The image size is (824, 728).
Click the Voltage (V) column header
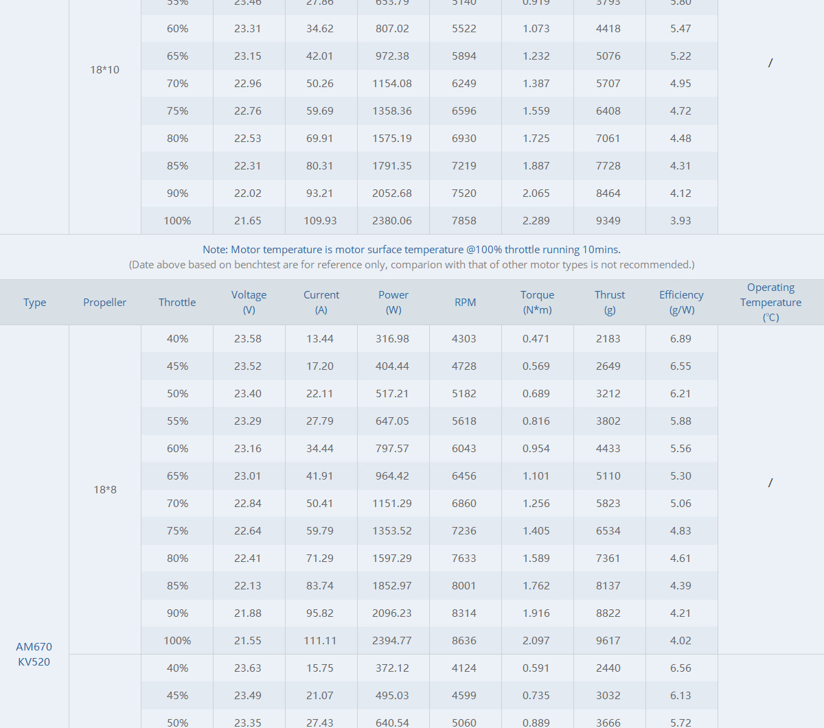point(249,302)
